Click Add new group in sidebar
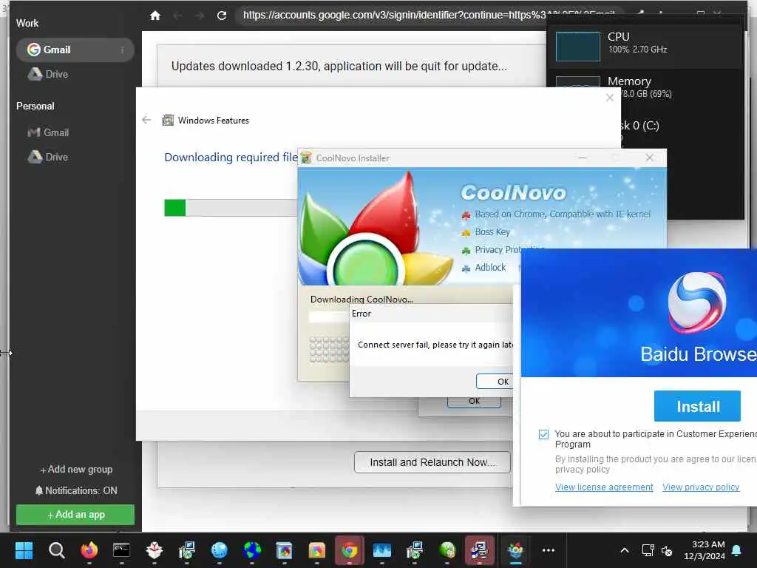This screenshot has height=568, width=757. coord(76,470)
